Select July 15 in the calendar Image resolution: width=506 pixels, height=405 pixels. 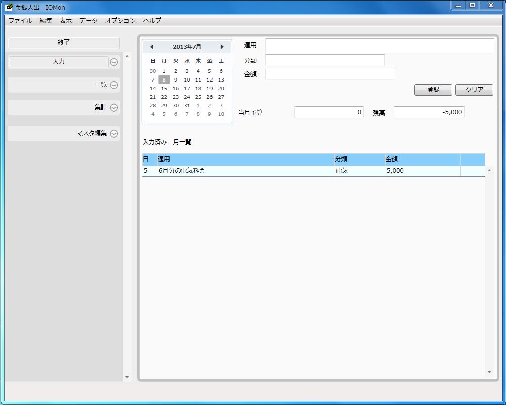[164, 89]
